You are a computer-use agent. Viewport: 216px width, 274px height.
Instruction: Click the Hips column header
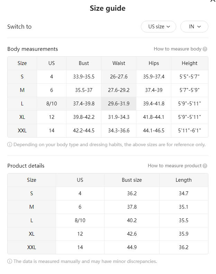pos(154,63)
